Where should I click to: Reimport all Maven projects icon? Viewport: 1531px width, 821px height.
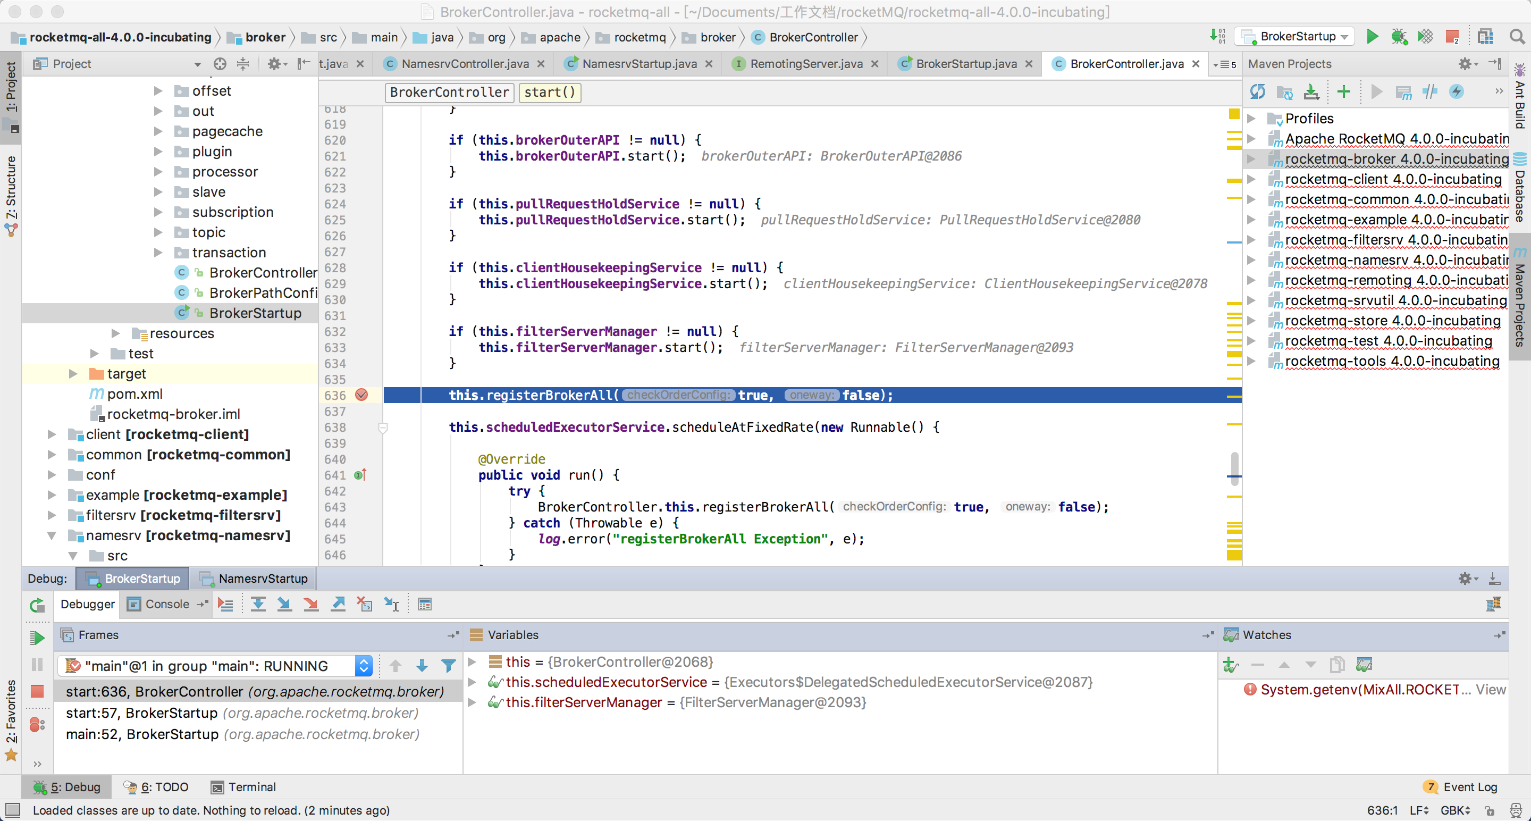tap(1258, 92)
